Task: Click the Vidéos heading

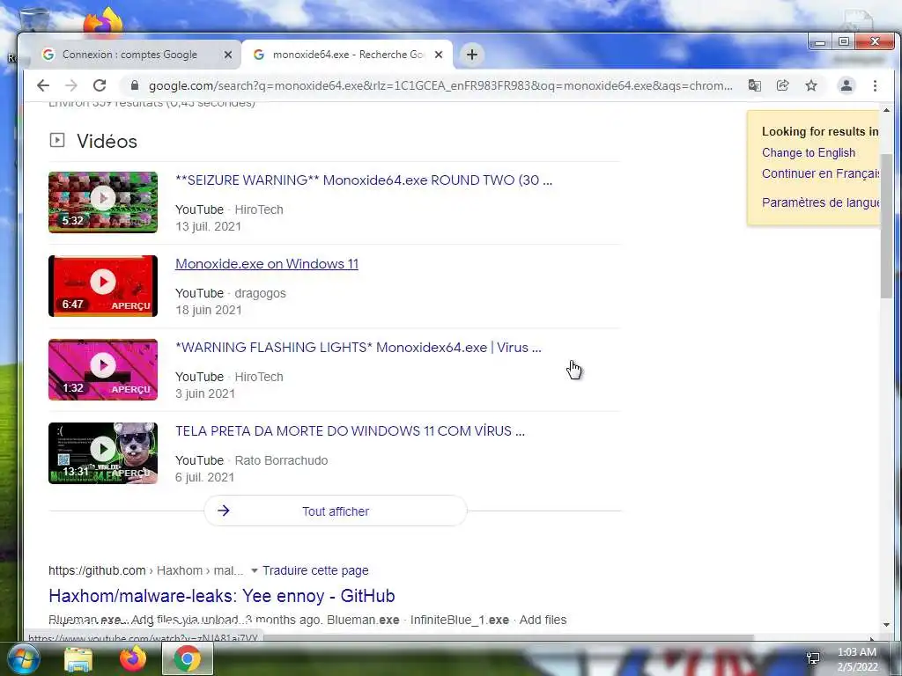Action: pos(107,141)
